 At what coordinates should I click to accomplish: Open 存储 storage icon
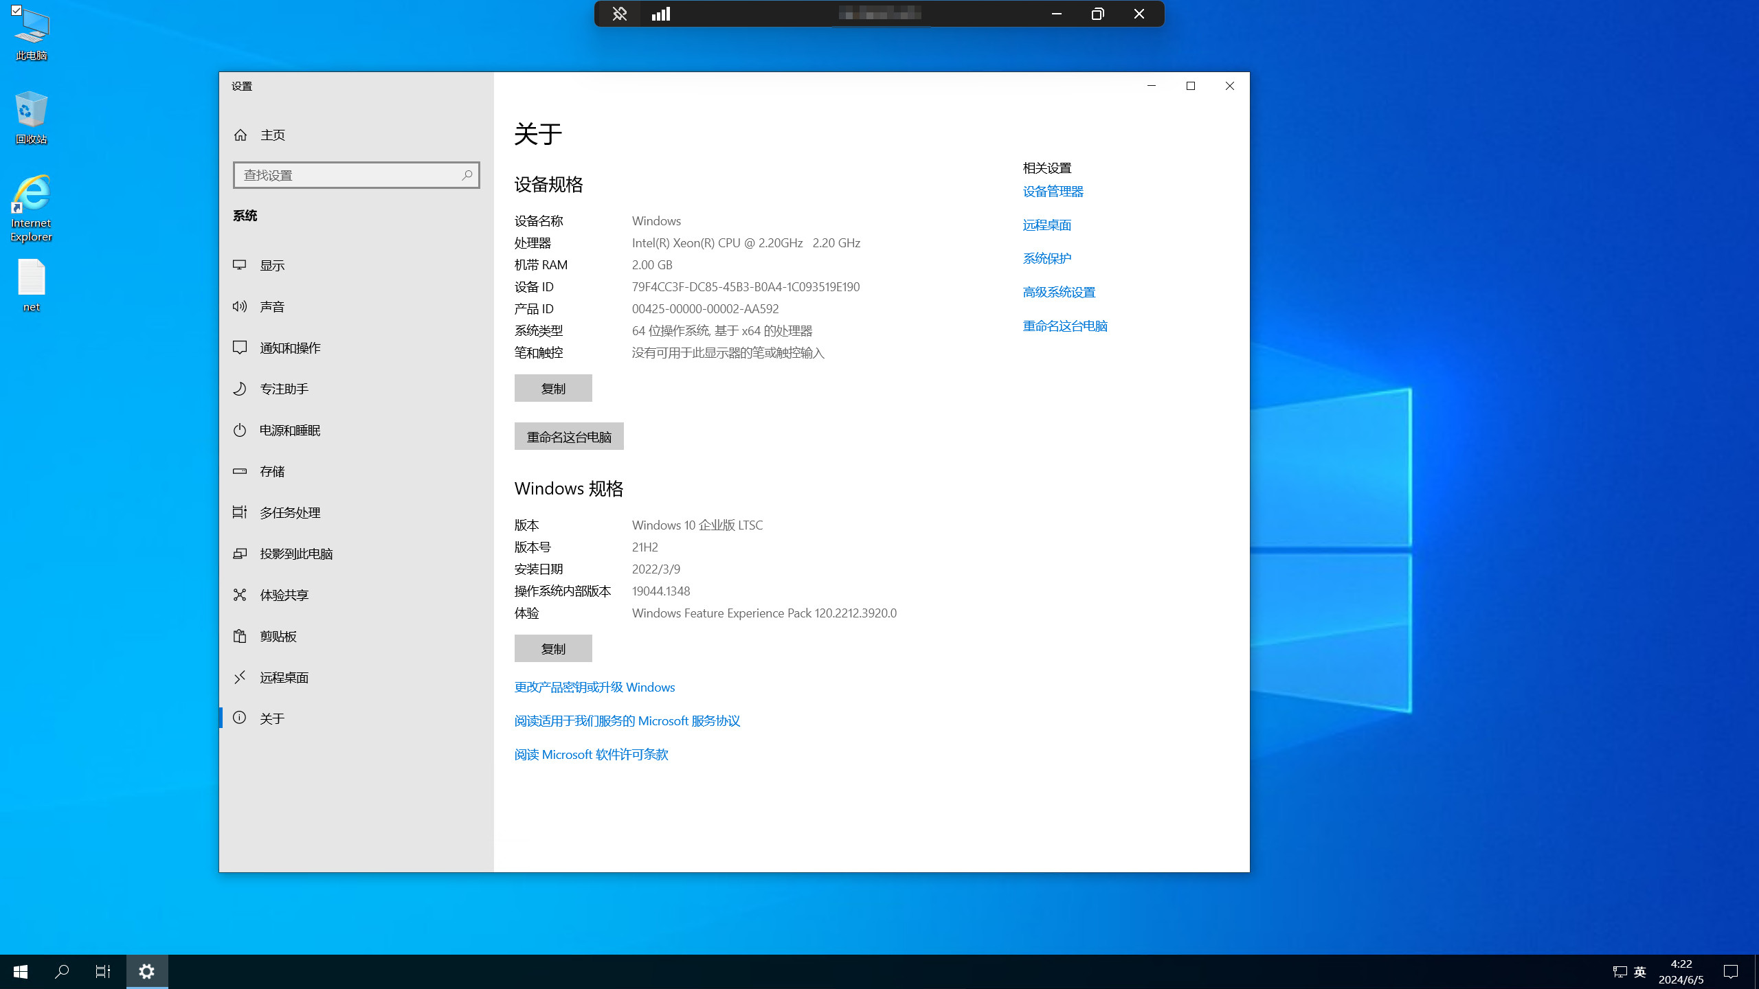(240, 471)
